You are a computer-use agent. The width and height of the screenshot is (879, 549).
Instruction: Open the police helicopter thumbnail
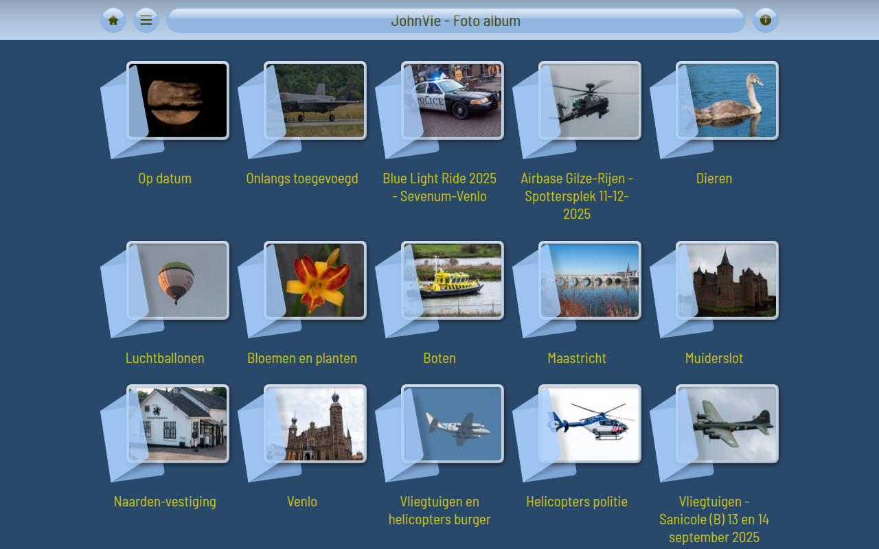tap(590, 424)
